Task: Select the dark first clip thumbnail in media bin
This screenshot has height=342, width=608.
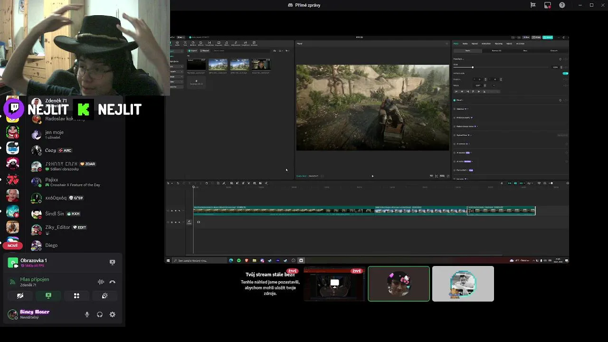Action: tap(196, 65)
